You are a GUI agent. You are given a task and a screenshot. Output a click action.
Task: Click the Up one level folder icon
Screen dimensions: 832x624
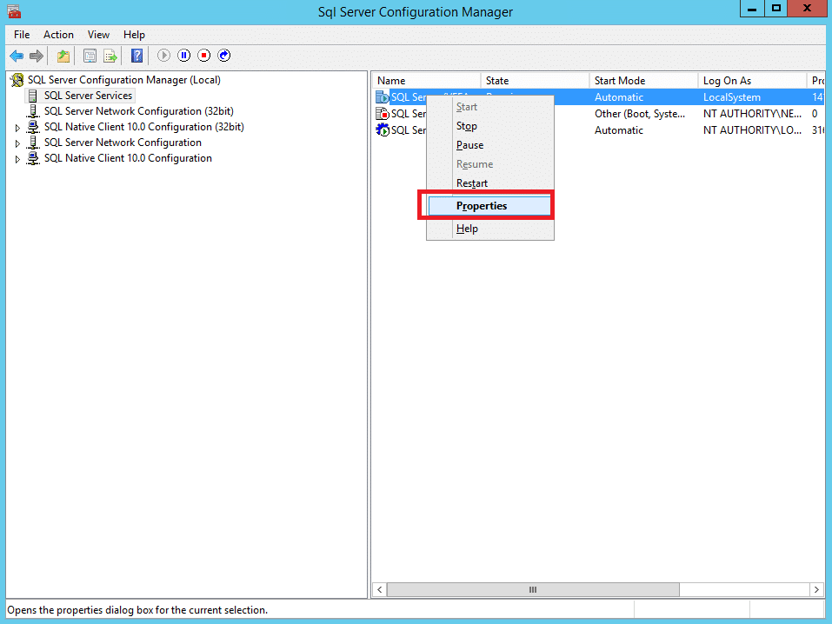coord(63,56)
